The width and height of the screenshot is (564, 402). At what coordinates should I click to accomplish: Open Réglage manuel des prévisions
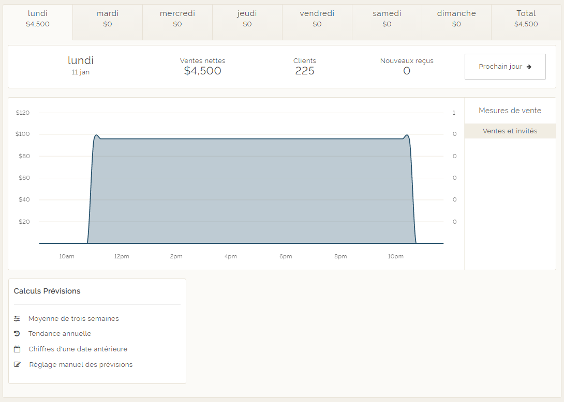click(x=81, y=365)
